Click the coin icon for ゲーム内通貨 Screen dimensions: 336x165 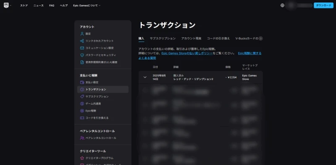[82, 104]
